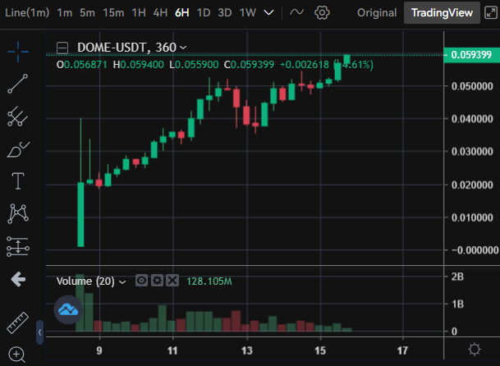Click the large first green candle

(80, 214)
